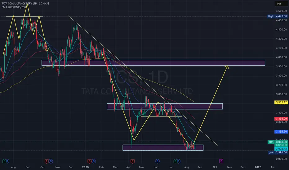
Task: Open the red earnings marker in January 2025
Action: (x=89, y=161)
